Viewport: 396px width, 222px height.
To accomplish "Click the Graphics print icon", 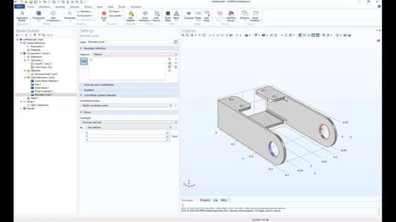I will pos(350,35).
